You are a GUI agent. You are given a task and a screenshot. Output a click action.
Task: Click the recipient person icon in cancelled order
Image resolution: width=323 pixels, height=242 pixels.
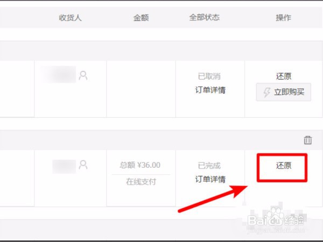[x=83, y=75]
